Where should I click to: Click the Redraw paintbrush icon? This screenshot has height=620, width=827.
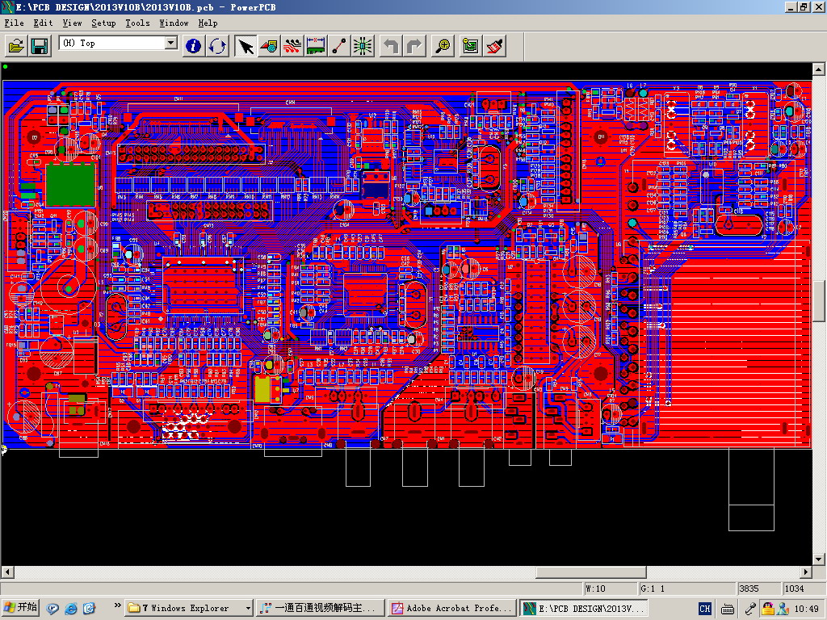pyautogui.click(x=494, y=46)
